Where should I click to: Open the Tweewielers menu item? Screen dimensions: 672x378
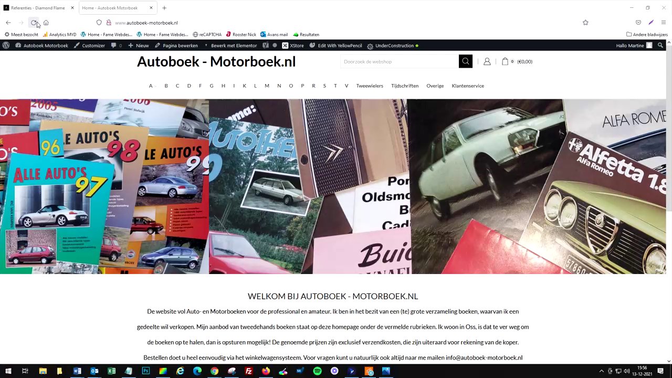point(370,86)
